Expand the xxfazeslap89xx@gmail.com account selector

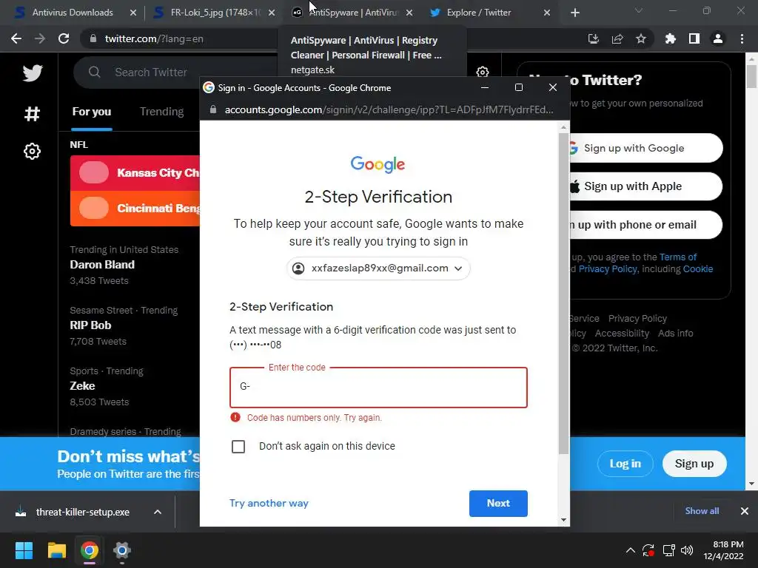[x=378, y=268]
